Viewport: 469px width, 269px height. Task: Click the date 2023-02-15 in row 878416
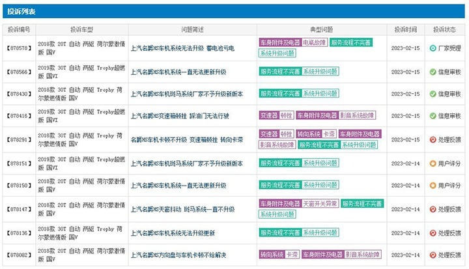coord(406,116)
